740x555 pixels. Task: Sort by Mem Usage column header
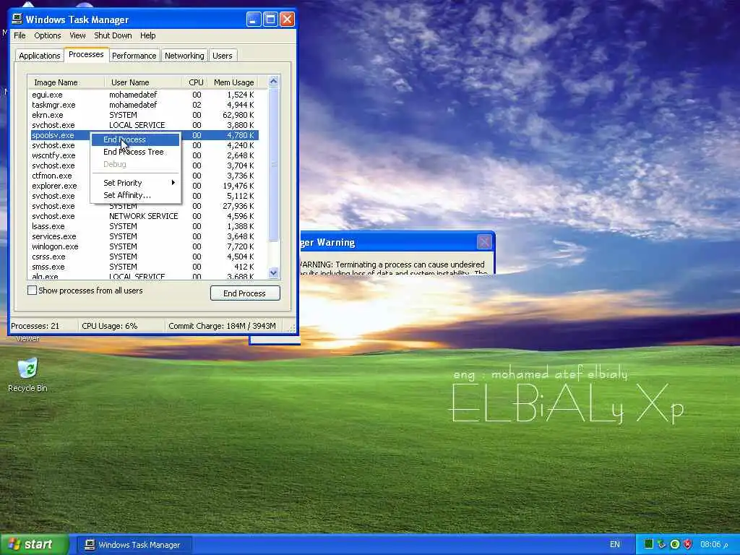pyautogui.click(x=233, y=82)
